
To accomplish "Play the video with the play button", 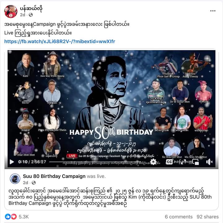I will [x=12, y=162].
